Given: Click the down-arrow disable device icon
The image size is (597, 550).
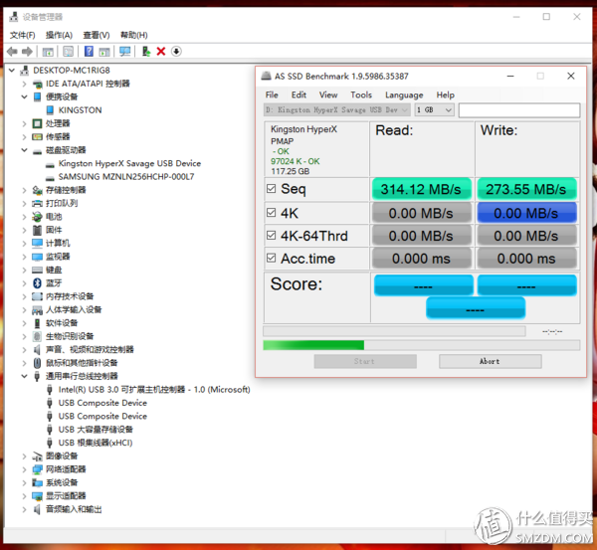Looking at the screenshot, I should pos(176,52).
